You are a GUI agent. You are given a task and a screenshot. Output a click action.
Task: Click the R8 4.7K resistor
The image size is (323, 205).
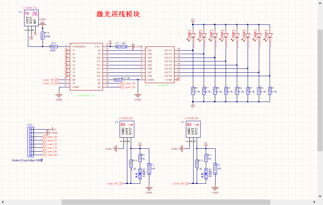coord(193,90)
